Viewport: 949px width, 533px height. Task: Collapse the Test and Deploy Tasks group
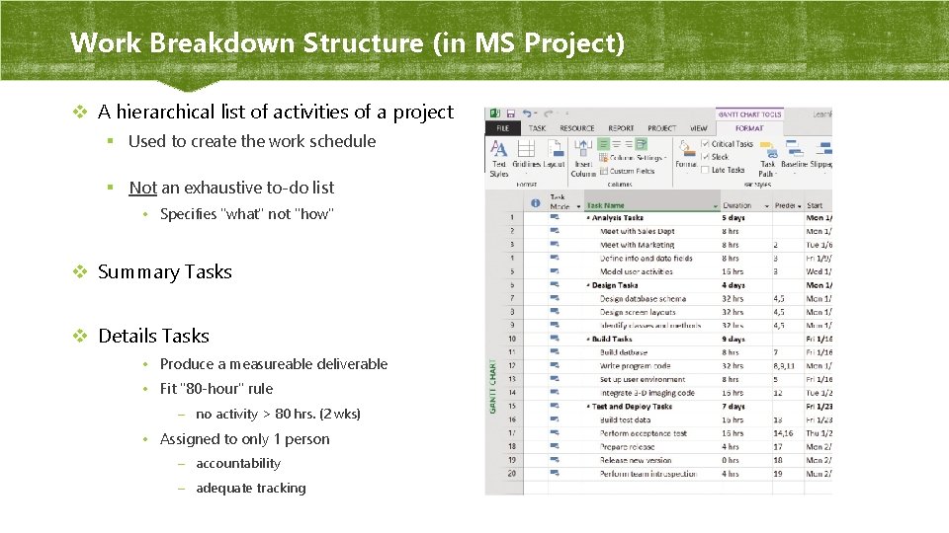[x=588, y=406]
